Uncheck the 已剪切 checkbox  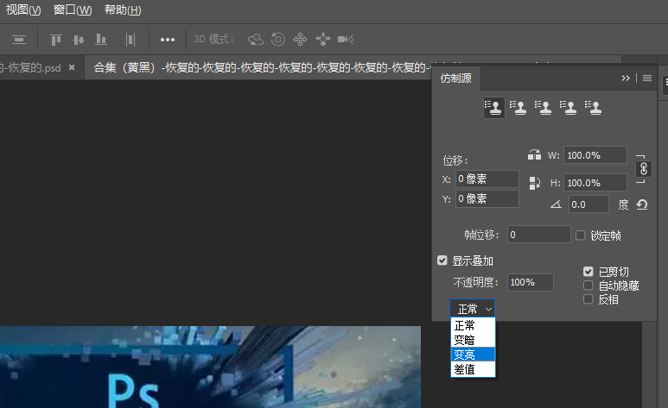coord(588,272)
